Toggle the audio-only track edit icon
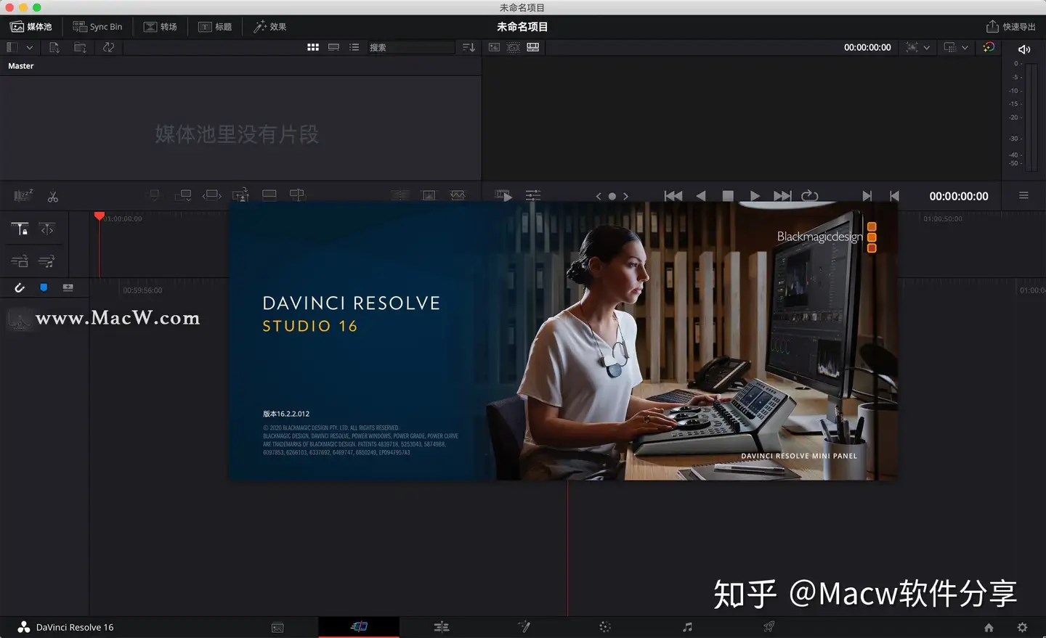The image size is (1046, 638). 47,261
